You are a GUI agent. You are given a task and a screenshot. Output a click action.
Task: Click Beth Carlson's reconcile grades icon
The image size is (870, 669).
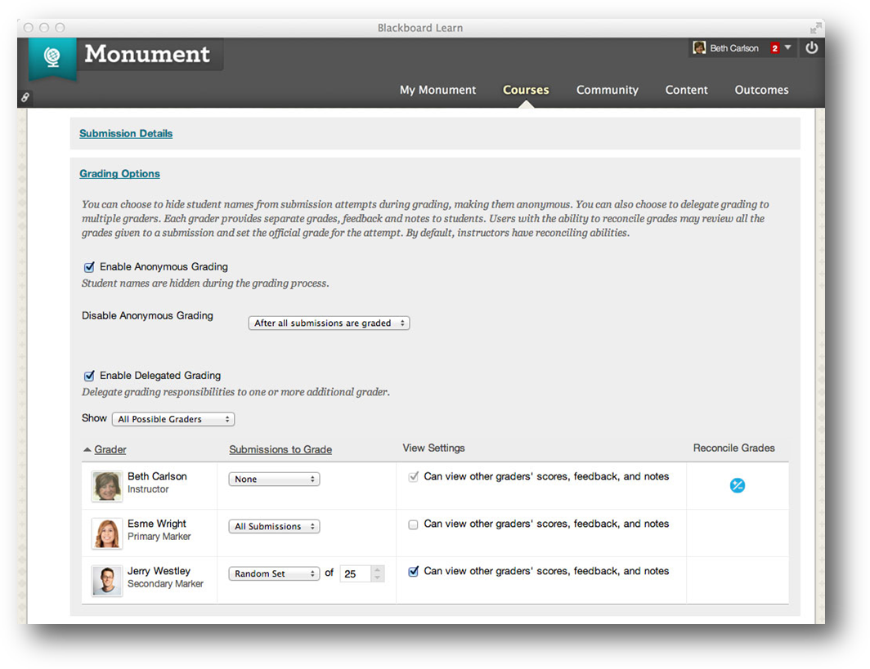737,485
